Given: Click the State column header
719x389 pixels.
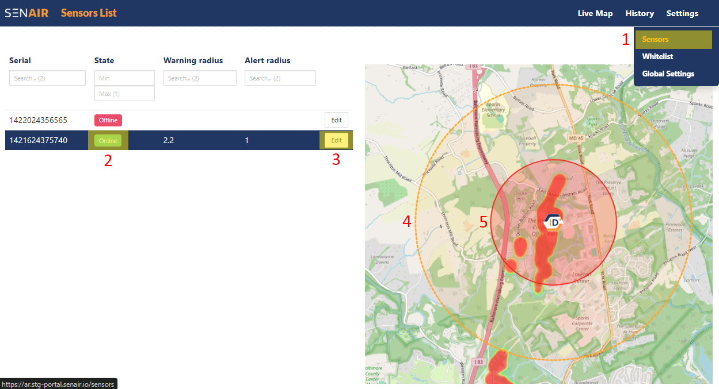Looking at the screenshot, I should click(104, 60).
